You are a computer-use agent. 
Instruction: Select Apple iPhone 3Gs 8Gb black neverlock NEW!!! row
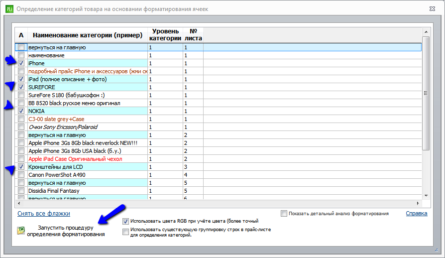click(83, 143)
